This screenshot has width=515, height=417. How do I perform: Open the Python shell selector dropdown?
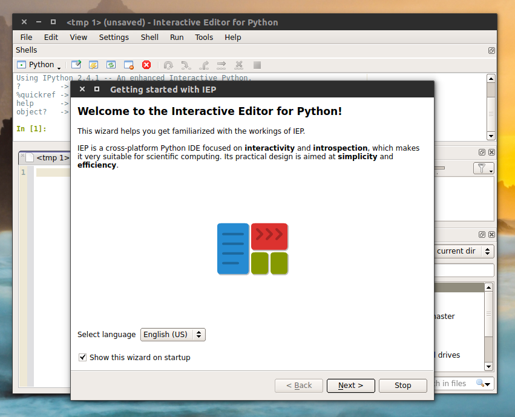coord(39,65)
